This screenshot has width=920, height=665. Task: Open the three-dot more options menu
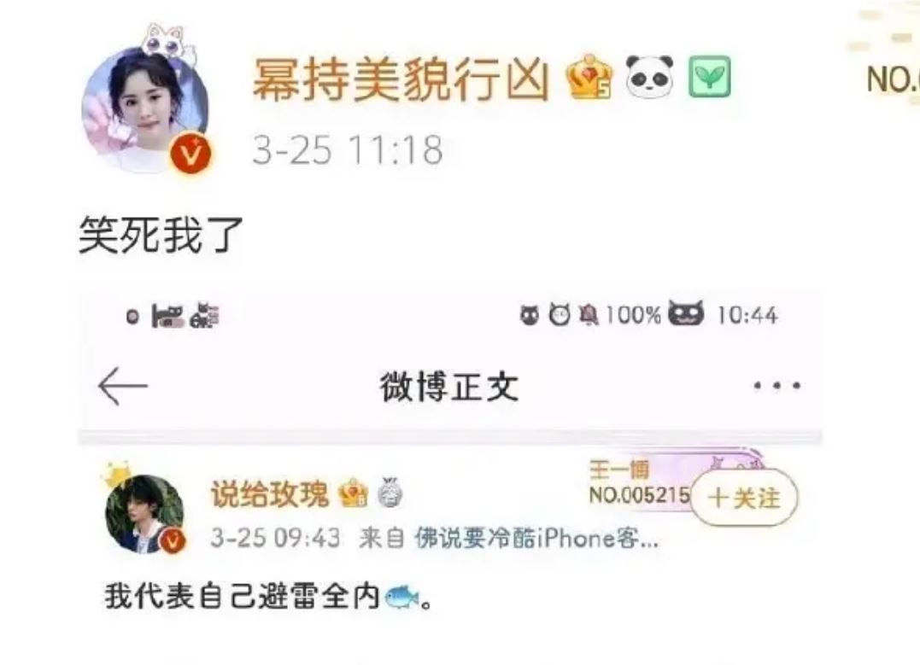click(776, 386)
